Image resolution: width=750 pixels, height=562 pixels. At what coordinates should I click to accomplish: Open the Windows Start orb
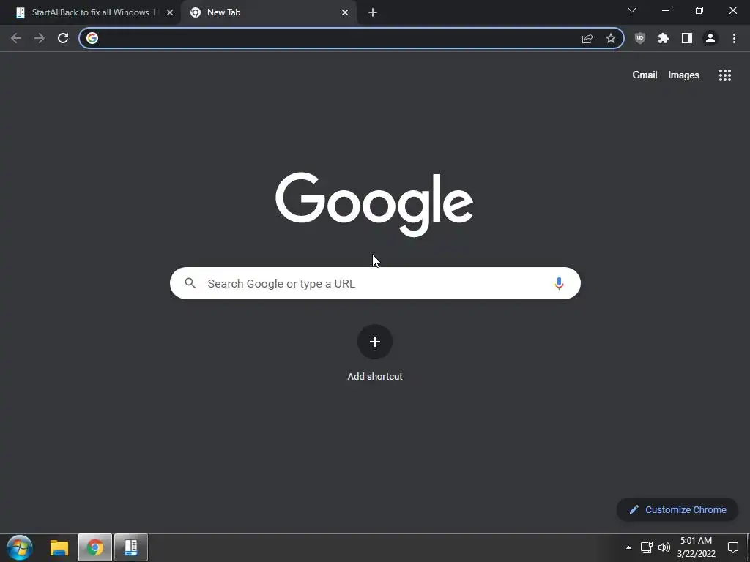point(20,547)
